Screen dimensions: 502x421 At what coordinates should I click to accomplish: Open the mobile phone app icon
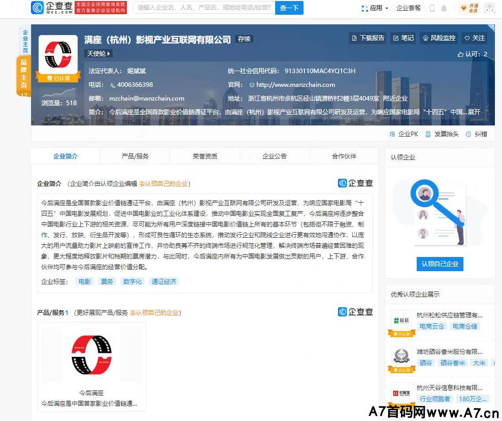pos(432,8)
